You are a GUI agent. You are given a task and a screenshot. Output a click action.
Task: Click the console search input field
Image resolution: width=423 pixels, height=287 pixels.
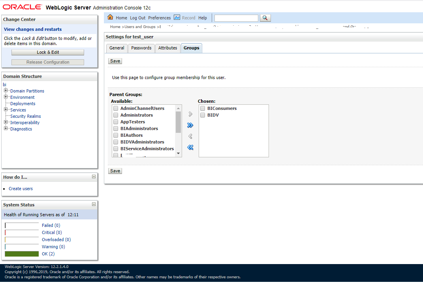[x=236, y=18]
